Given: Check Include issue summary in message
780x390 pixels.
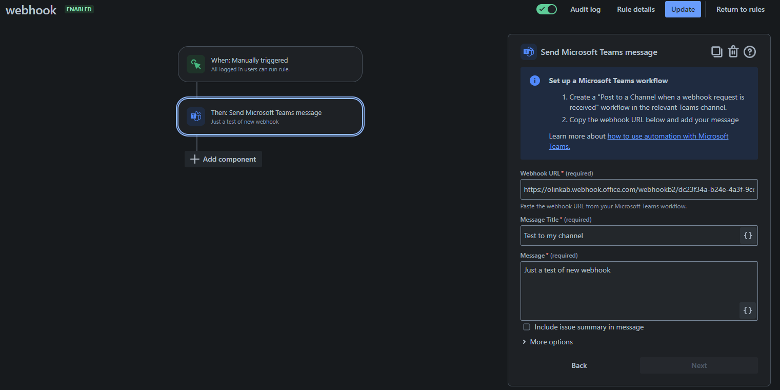Looking at the screenshot, I should [526, 327].
